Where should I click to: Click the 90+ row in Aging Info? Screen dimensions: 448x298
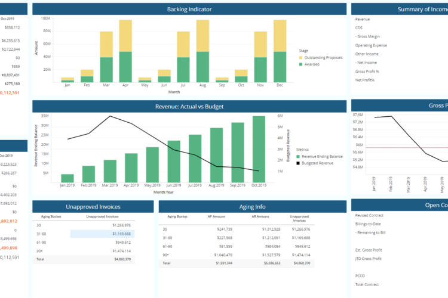(237, 255)
